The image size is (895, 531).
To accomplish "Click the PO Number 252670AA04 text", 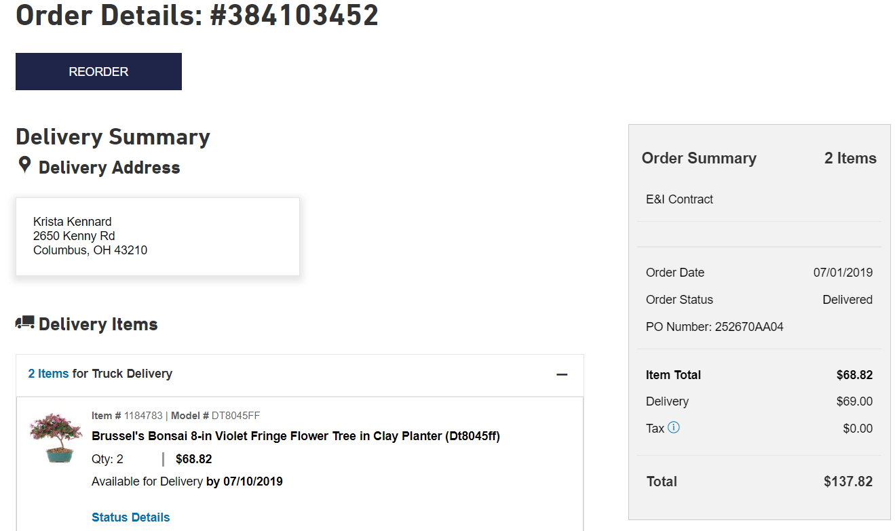I will click(x=715, y=327).
